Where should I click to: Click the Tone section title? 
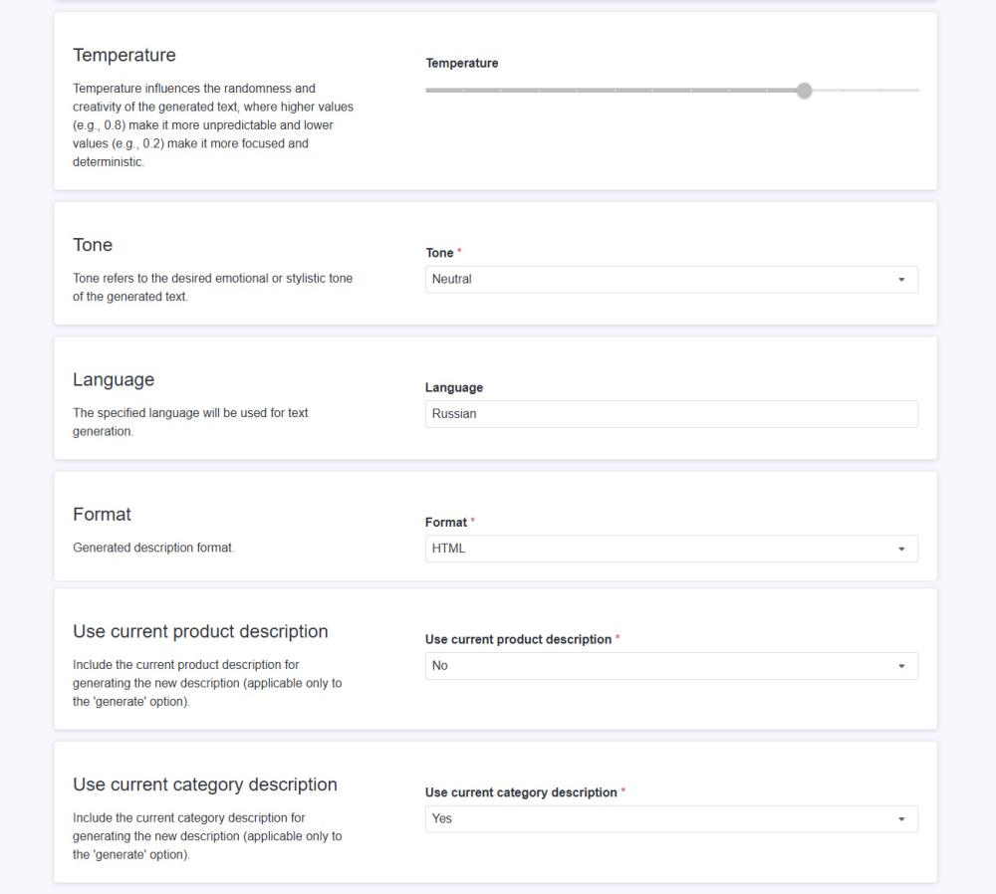(x=91, y=245)
